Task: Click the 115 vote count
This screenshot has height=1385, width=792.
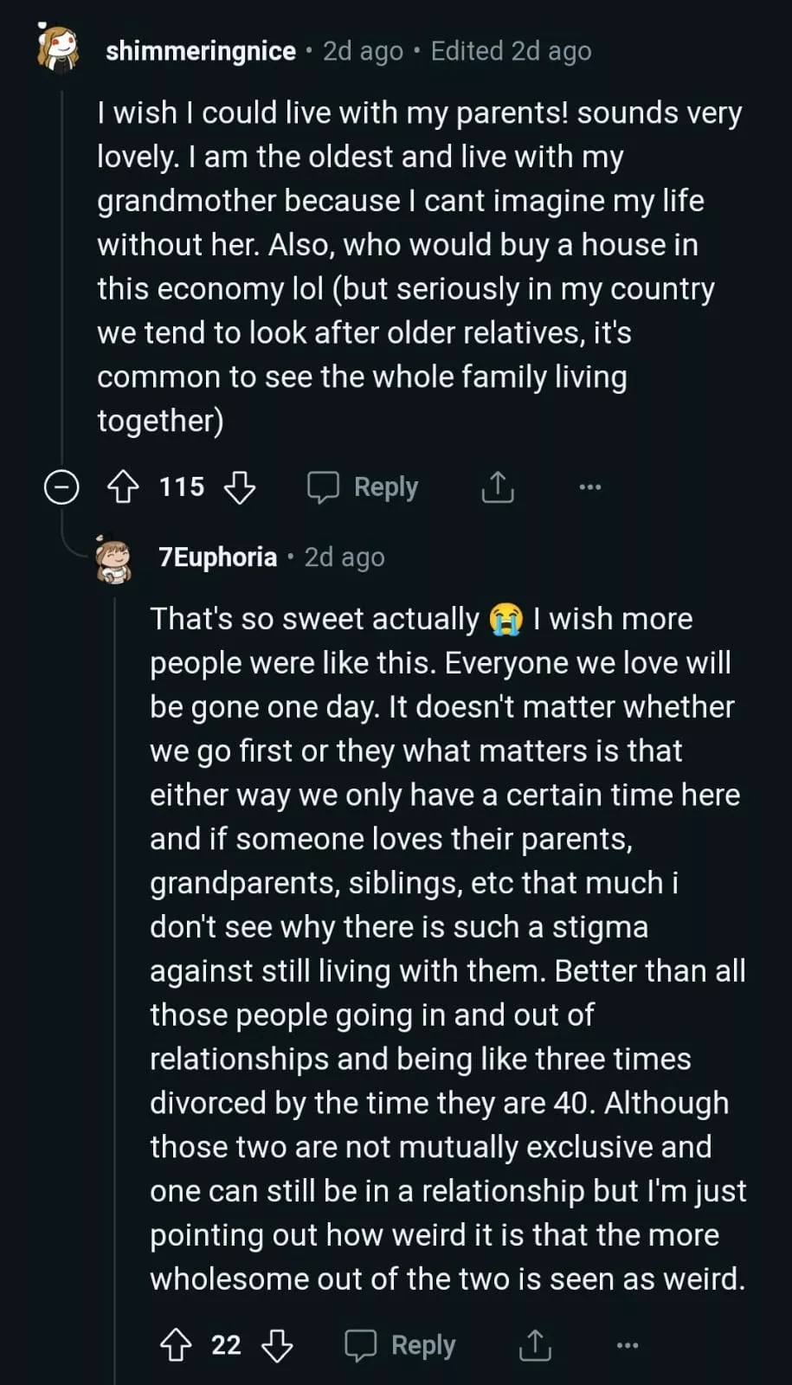Action: [x=182, y=487]
